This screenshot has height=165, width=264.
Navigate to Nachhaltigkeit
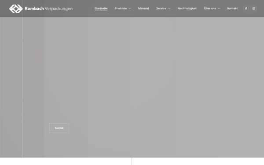[187, 8]
